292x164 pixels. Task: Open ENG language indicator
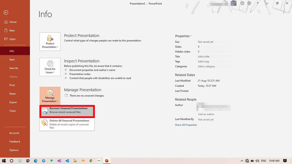[263, 161]
